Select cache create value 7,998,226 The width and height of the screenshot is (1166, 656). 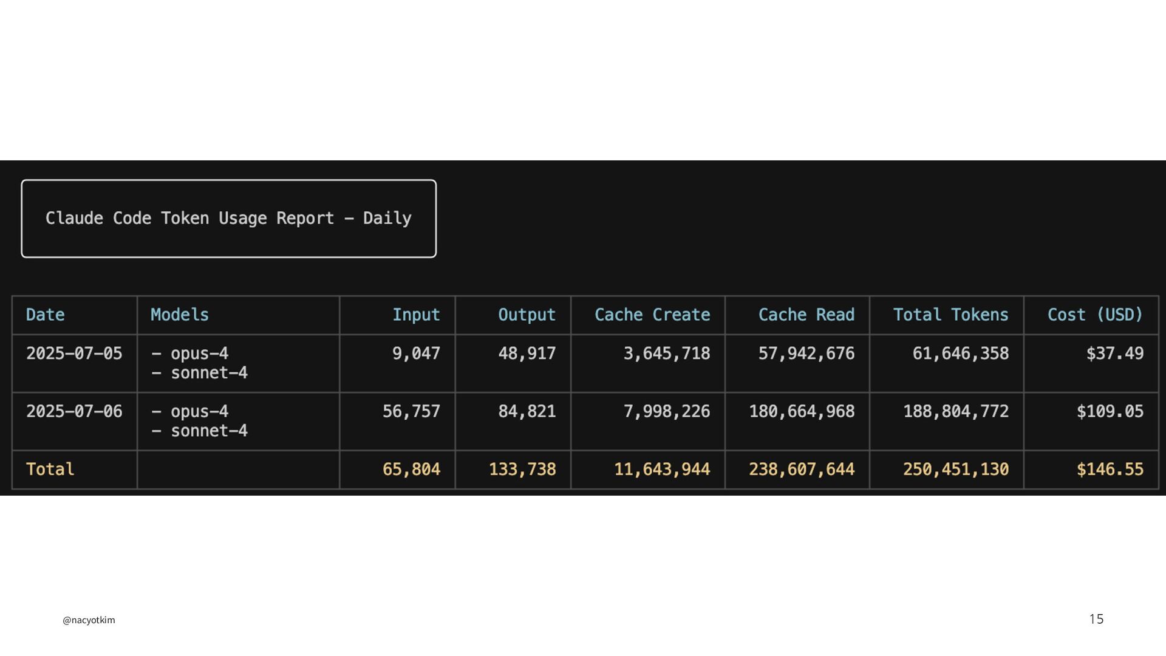tap(667, 411)
